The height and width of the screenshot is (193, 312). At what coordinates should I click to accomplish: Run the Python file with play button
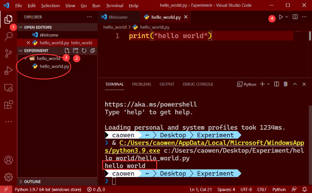point(281,17)
